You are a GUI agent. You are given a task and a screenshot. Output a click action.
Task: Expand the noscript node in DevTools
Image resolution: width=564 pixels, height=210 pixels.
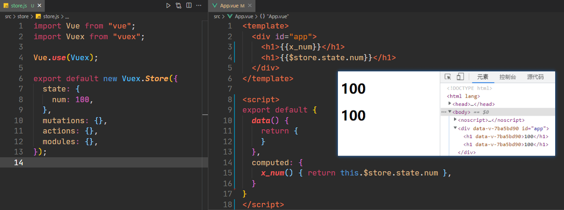(x=455, y=120)
